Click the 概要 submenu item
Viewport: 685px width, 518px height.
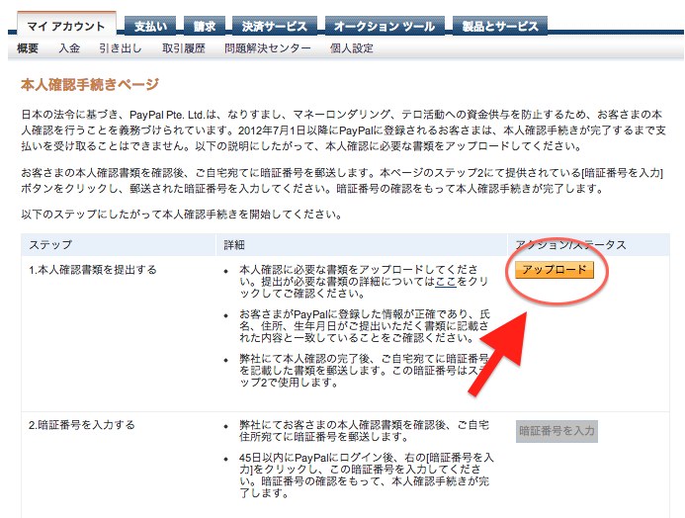click(28, 47)
